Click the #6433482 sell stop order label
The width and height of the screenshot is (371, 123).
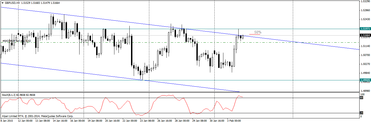coord(17,41)
